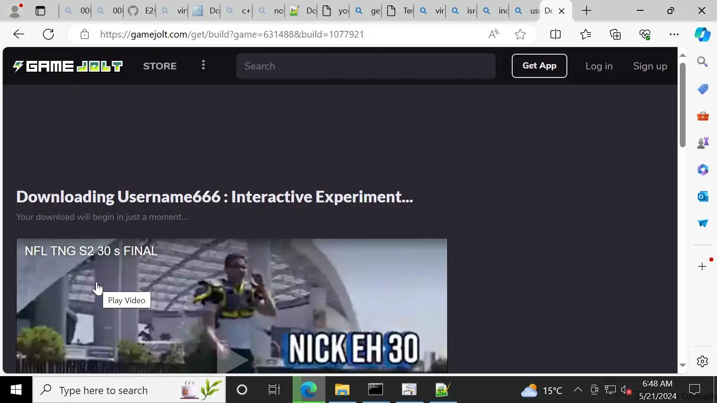Click the page scrollbar down arrow
The image size is (717, 403).
(682, 365)
